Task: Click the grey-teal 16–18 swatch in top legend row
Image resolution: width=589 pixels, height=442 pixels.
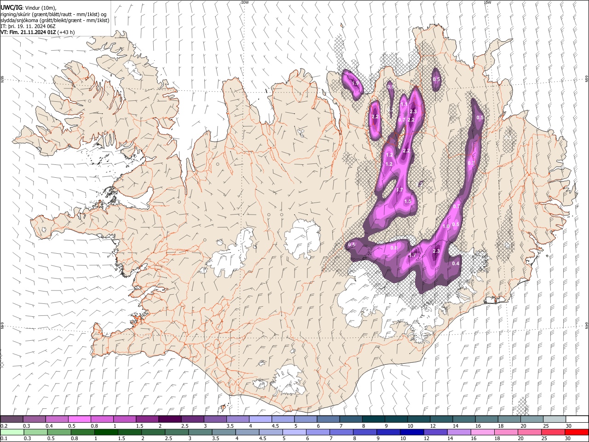Action: tap(487, 419)
